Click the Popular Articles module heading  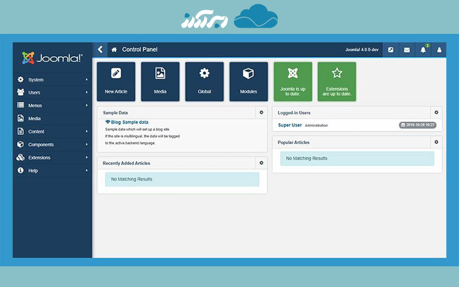293,142
